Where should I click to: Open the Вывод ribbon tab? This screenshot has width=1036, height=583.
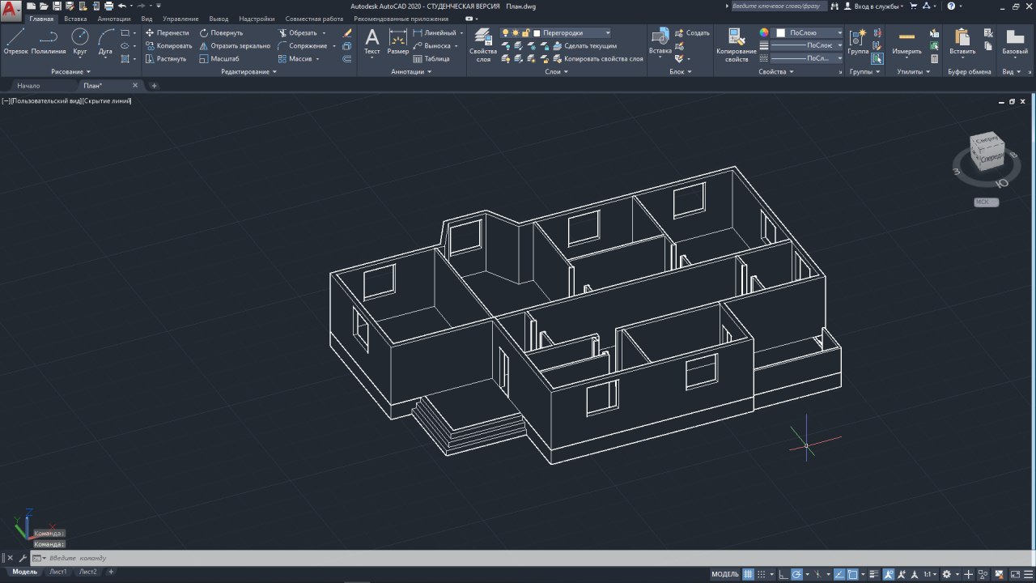[219, 19]
